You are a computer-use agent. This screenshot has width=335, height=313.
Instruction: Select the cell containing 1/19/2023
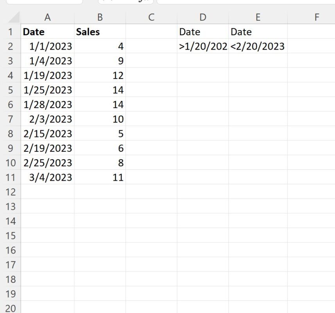tap(47, 76)
